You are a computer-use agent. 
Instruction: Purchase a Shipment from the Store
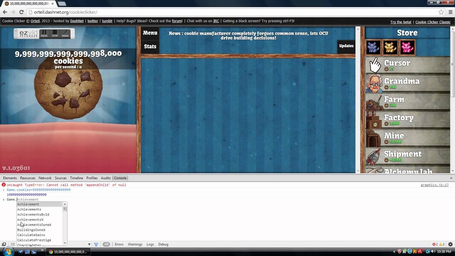[408, 156]
